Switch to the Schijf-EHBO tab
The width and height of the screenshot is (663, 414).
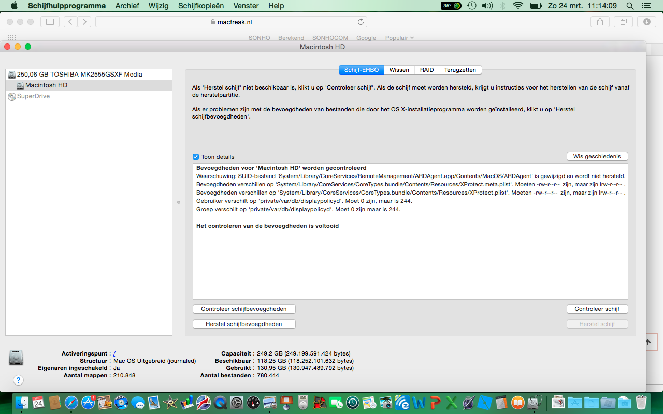pos(361,70)
